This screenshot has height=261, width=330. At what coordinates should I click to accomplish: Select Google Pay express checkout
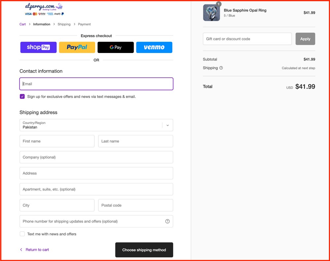point(115,47)
